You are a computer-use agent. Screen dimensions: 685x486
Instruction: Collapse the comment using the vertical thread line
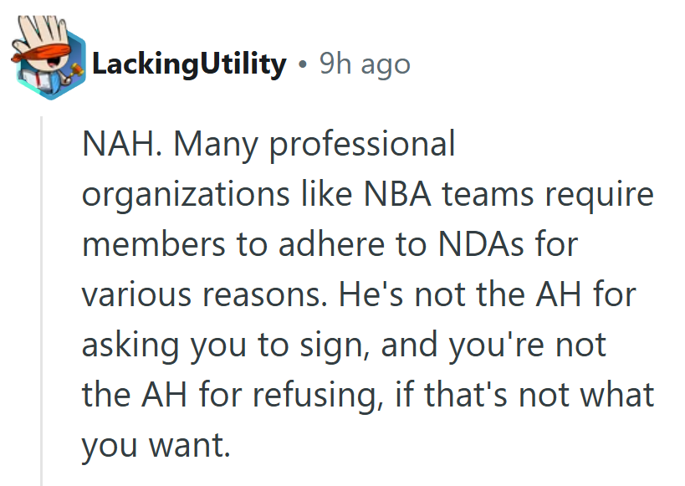tap(42, 301)
